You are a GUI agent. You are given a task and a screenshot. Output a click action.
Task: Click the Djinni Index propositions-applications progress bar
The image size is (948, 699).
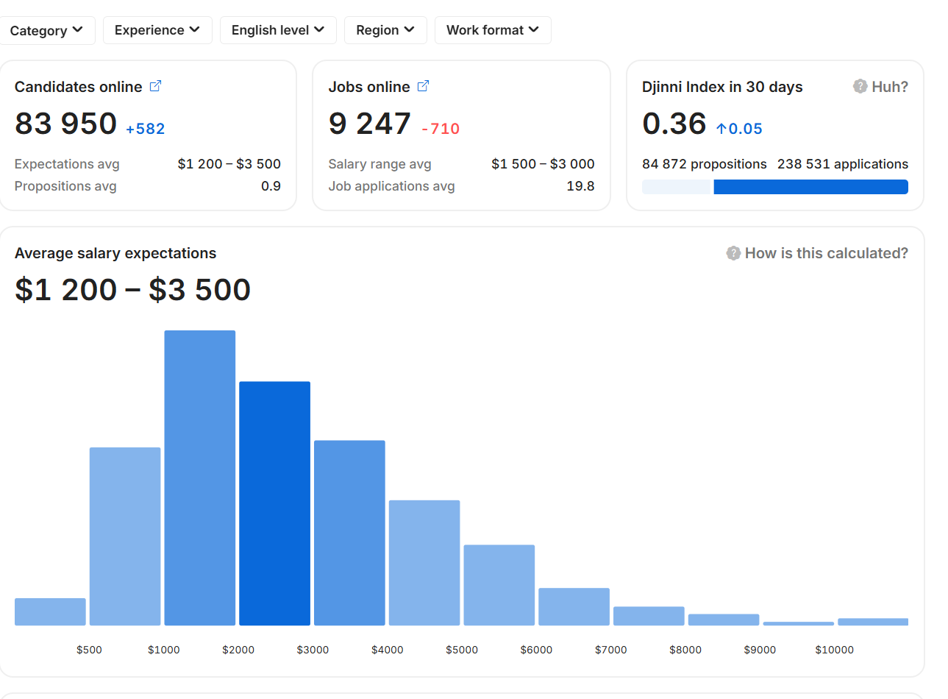coord(775,187)
